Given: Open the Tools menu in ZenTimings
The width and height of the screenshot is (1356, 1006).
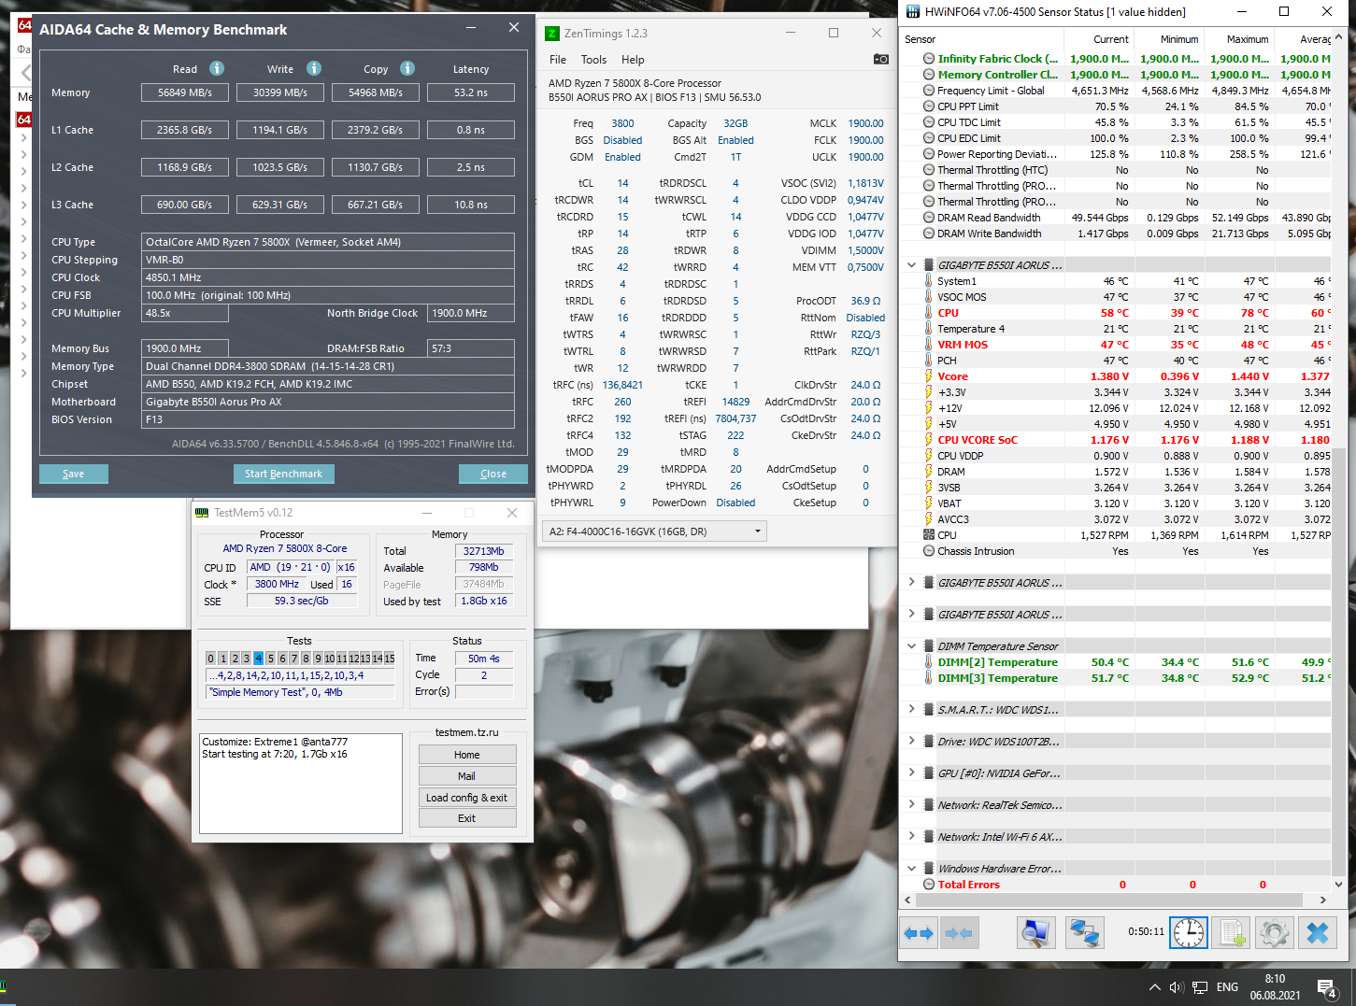Looking at the screenshot, I should point(593,60).
